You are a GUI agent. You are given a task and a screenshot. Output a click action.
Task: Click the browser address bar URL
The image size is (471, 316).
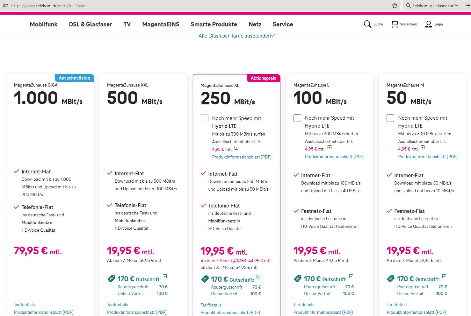tap(48, 6)
